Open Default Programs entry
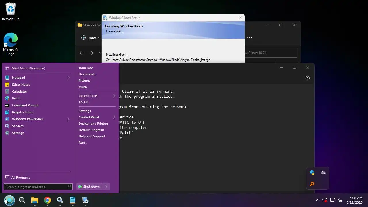Screen dimensions: 368x207 tap(91, 130)
